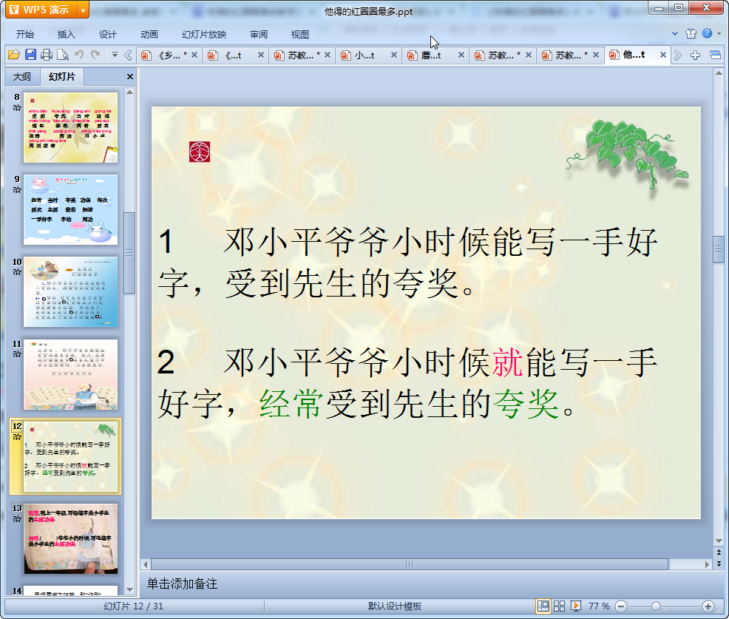The width and height of the screenshot is (729, 619).
Task: Click the 77 % zoom level text
Action: point(599,606)
